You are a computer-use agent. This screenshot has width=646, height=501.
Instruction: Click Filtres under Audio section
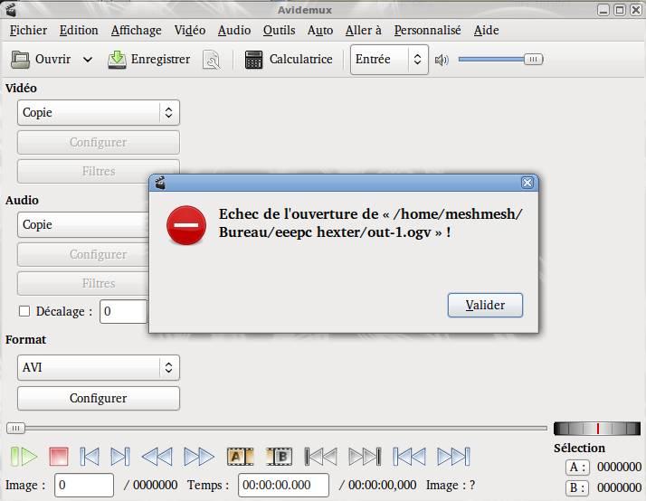click(x=83, y=283)
